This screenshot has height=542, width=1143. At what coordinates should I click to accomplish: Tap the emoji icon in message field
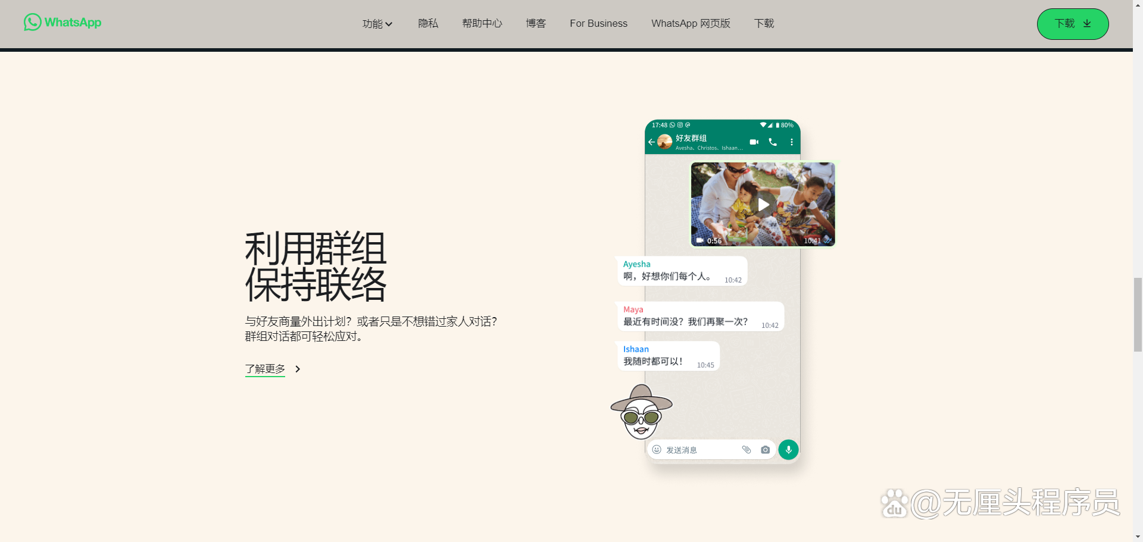pyautogui.click(x=657, y=450)
